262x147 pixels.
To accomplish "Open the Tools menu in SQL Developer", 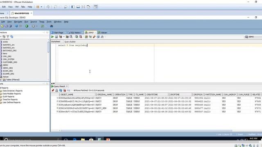I will [49, 22].
